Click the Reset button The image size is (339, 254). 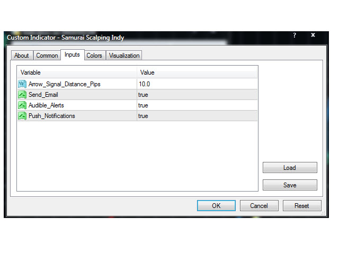[x=302, y=206]
